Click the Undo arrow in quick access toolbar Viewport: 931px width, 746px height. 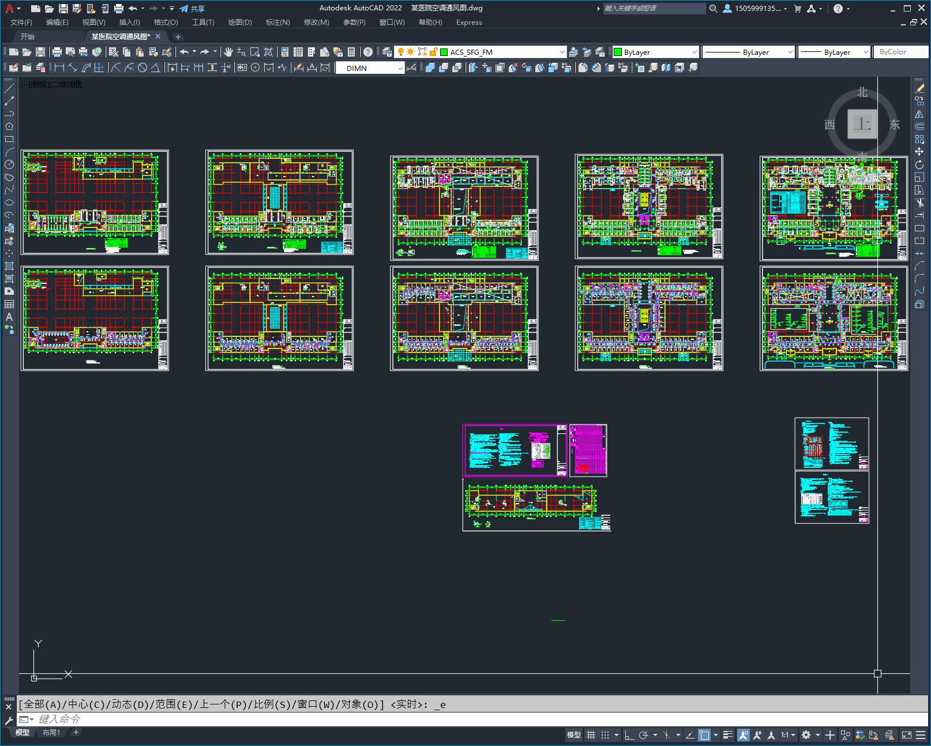coord(133,9)
